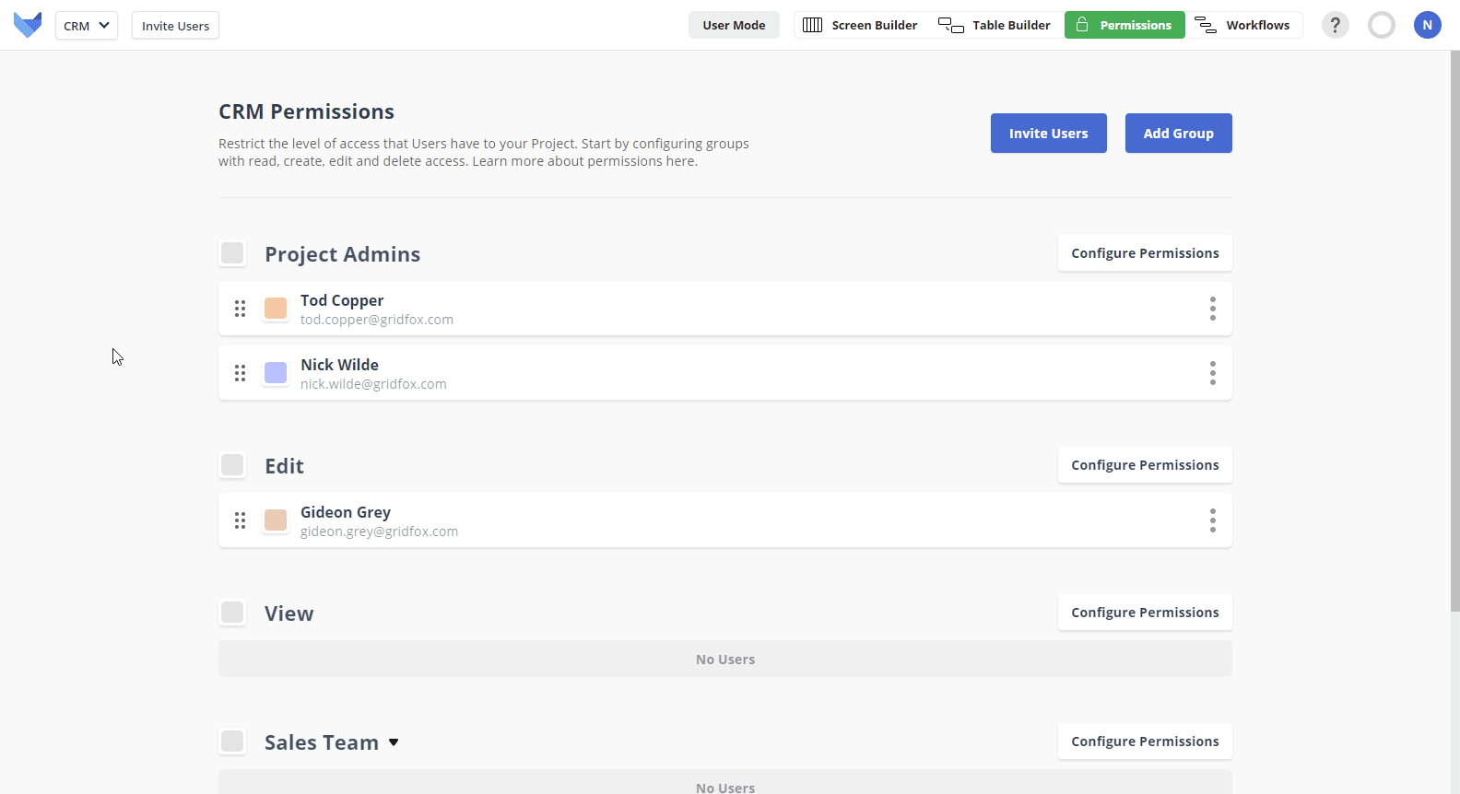This screenshot has width=1460, height=794.
Task: Open Tod Copper's three-dot options menu
Action: 1212,309
